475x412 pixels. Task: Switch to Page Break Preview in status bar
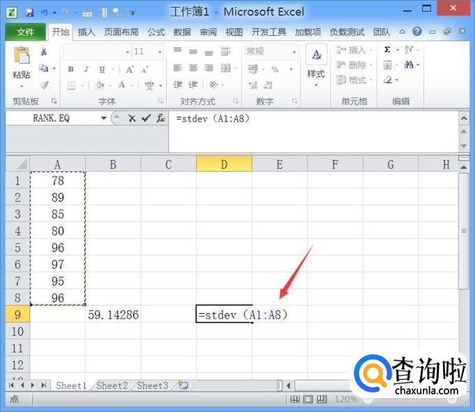322,399
